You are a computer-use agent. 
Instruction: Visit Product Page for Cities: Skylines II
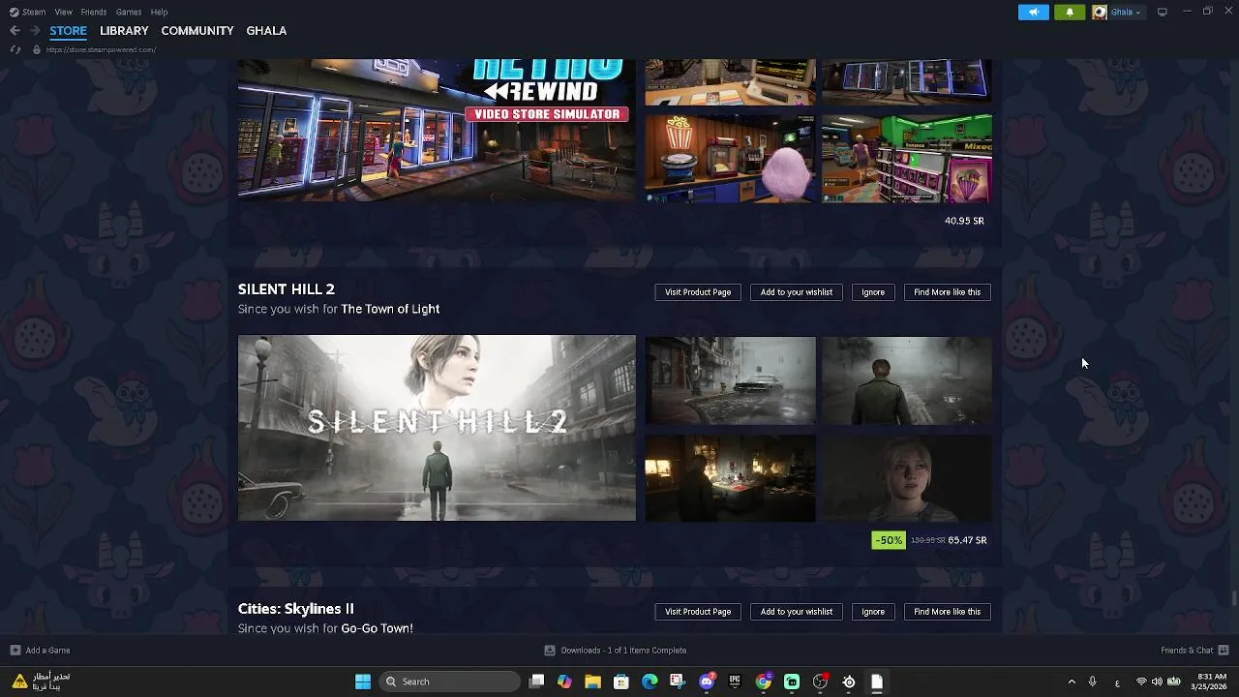click(x=698, y=612)
